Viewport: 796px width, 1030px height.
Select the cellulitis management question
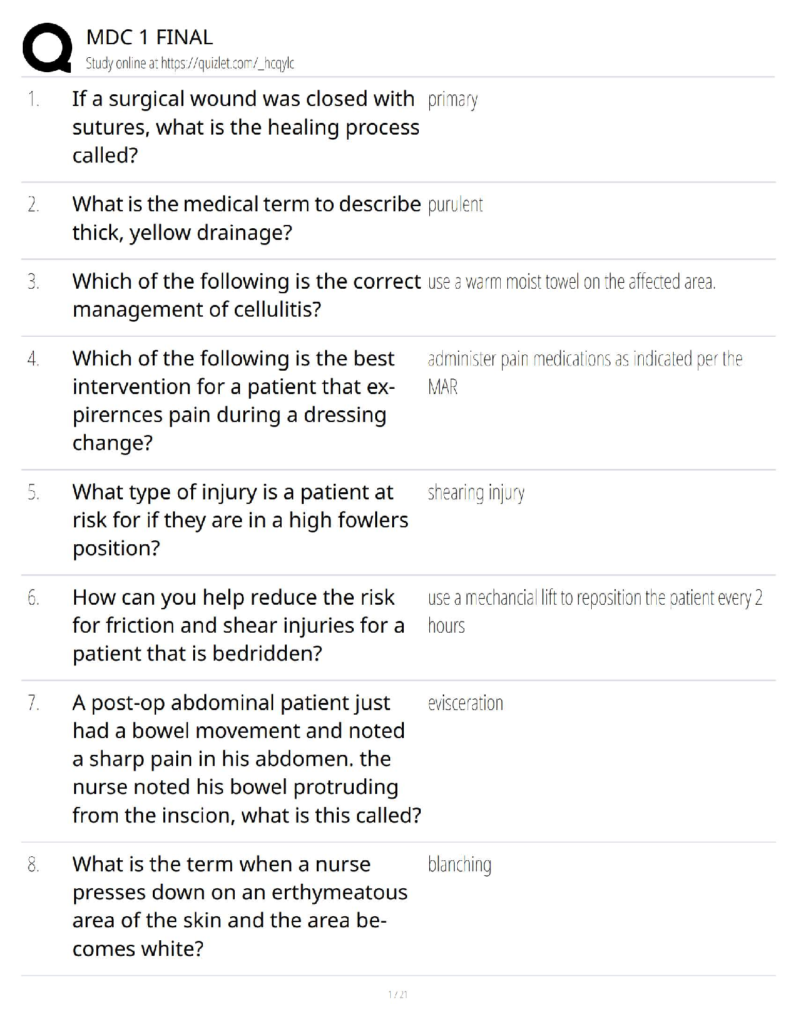point(246,295)
